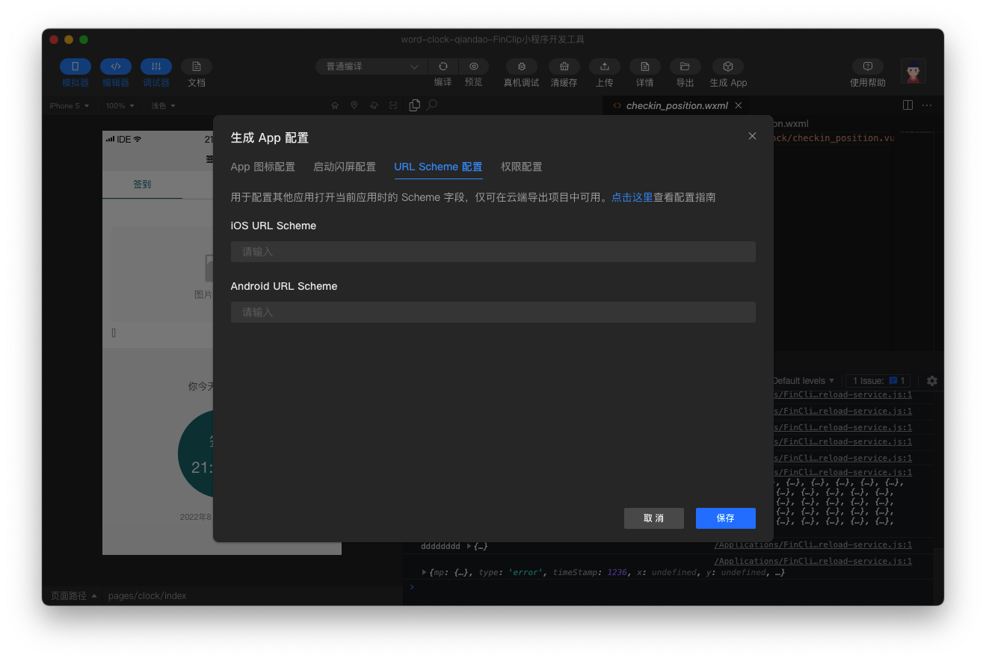Open the 点击这里 configuration guide link
The image size is (986, 661).
632,198
